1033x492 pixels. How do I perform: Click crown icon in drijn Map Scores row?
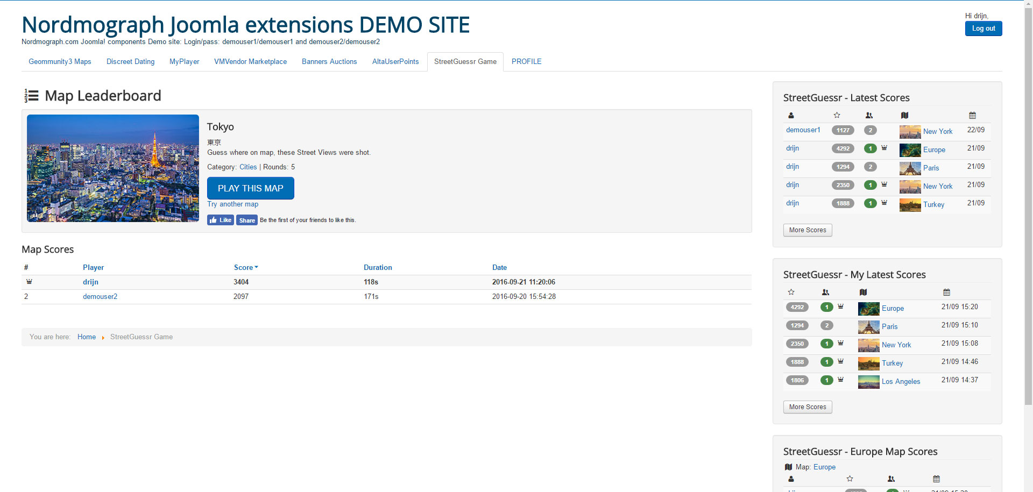pos(29,282)
